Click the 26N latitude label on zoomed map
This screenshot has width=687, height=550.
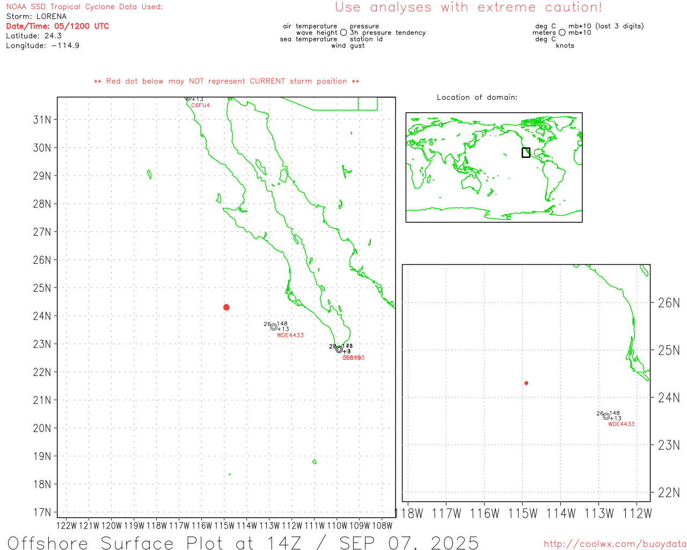pos(669,303)
